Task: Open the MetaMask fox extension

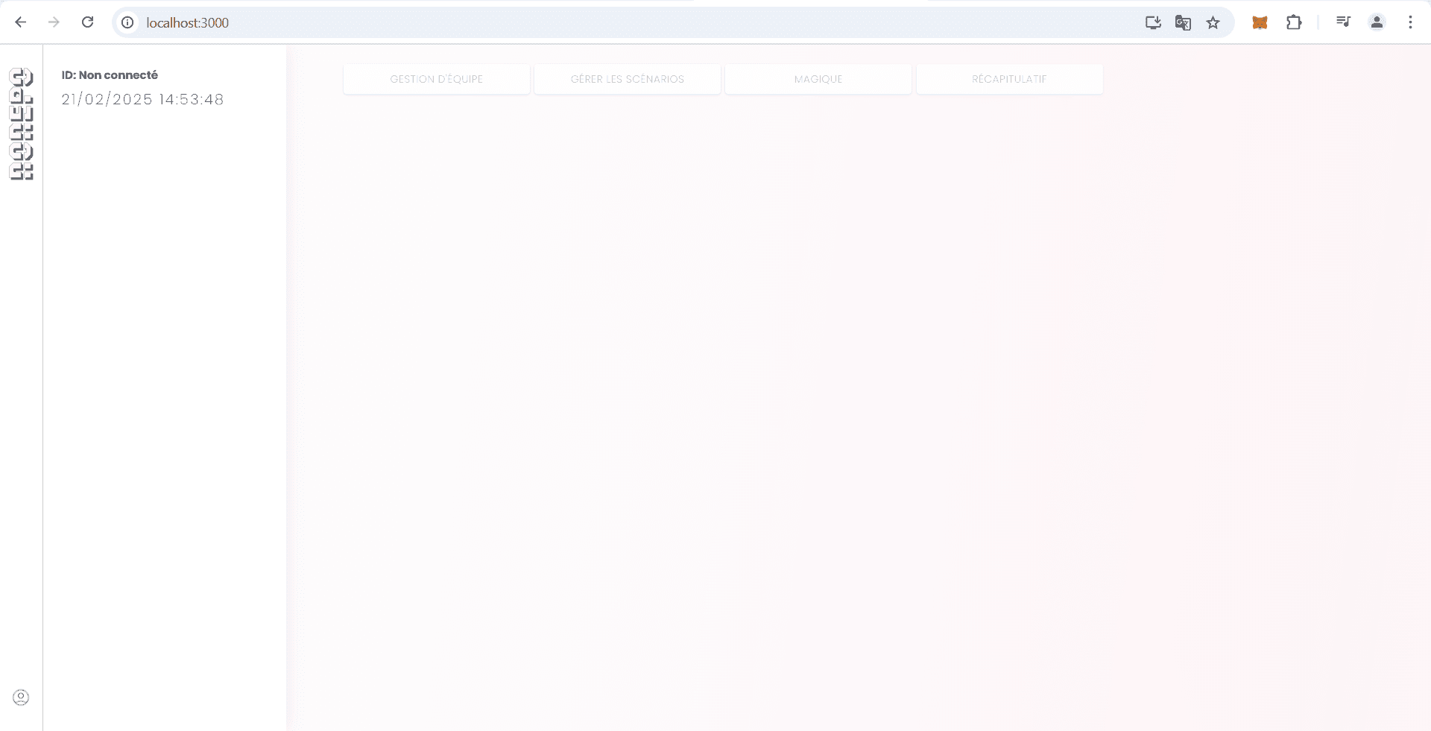Action: 1260,22
